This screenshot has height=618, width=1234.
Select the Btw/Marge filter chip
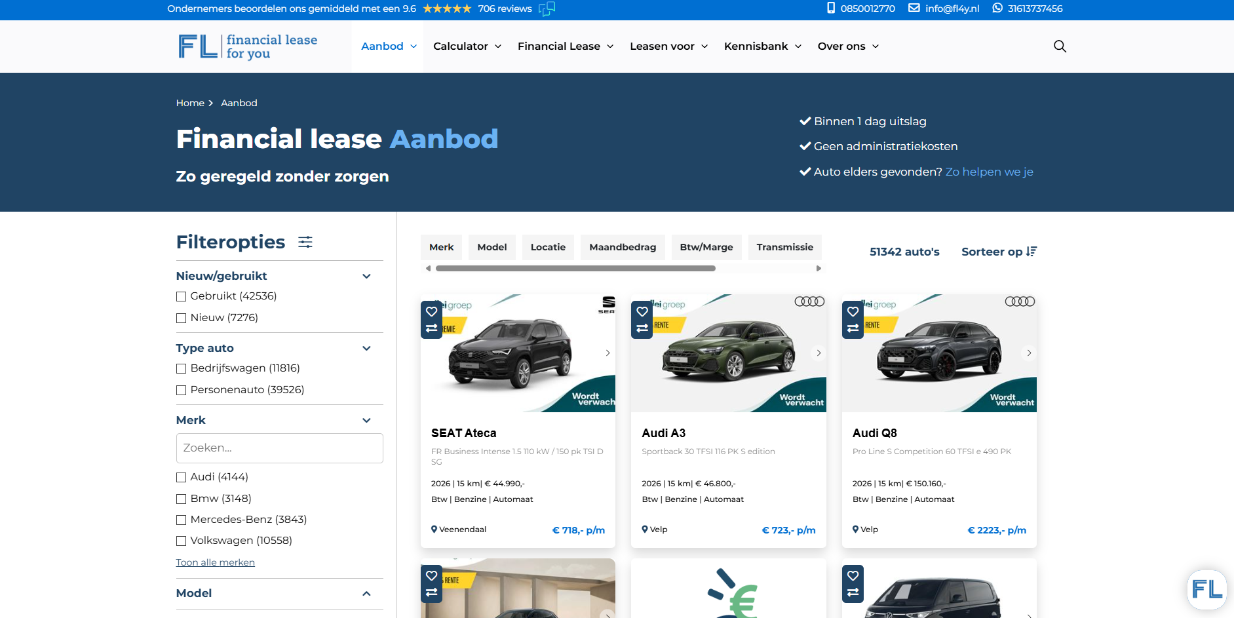[706, 247]
